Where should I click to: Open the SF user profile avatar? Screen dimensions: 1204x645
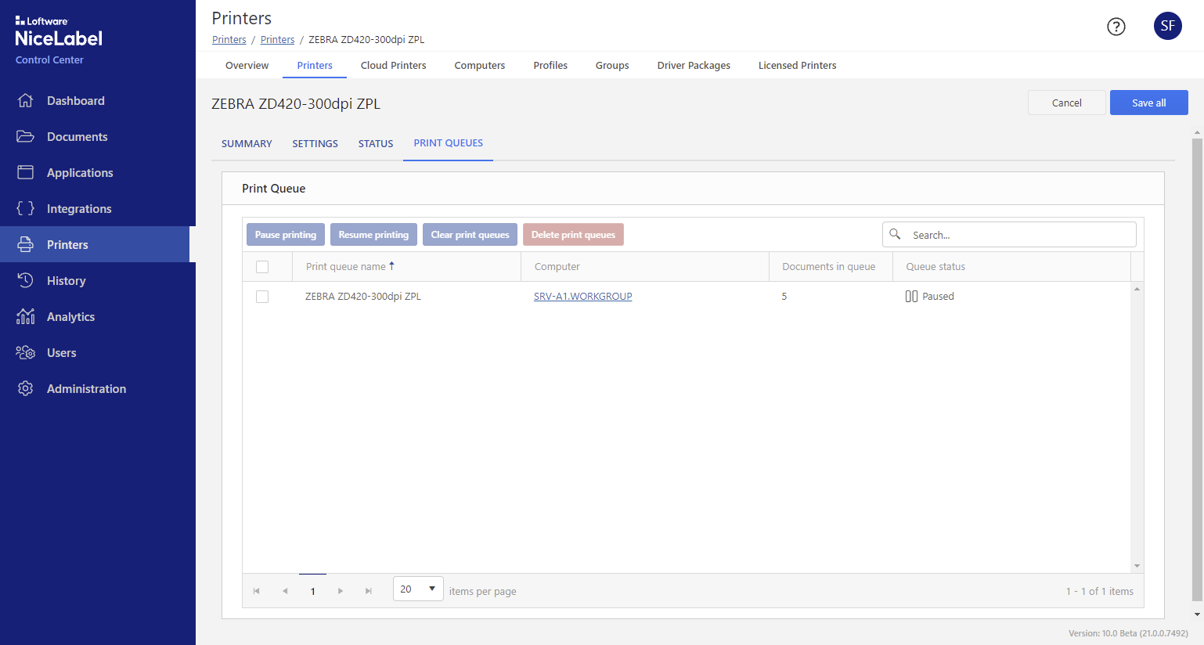click(x=1167, y=26)
